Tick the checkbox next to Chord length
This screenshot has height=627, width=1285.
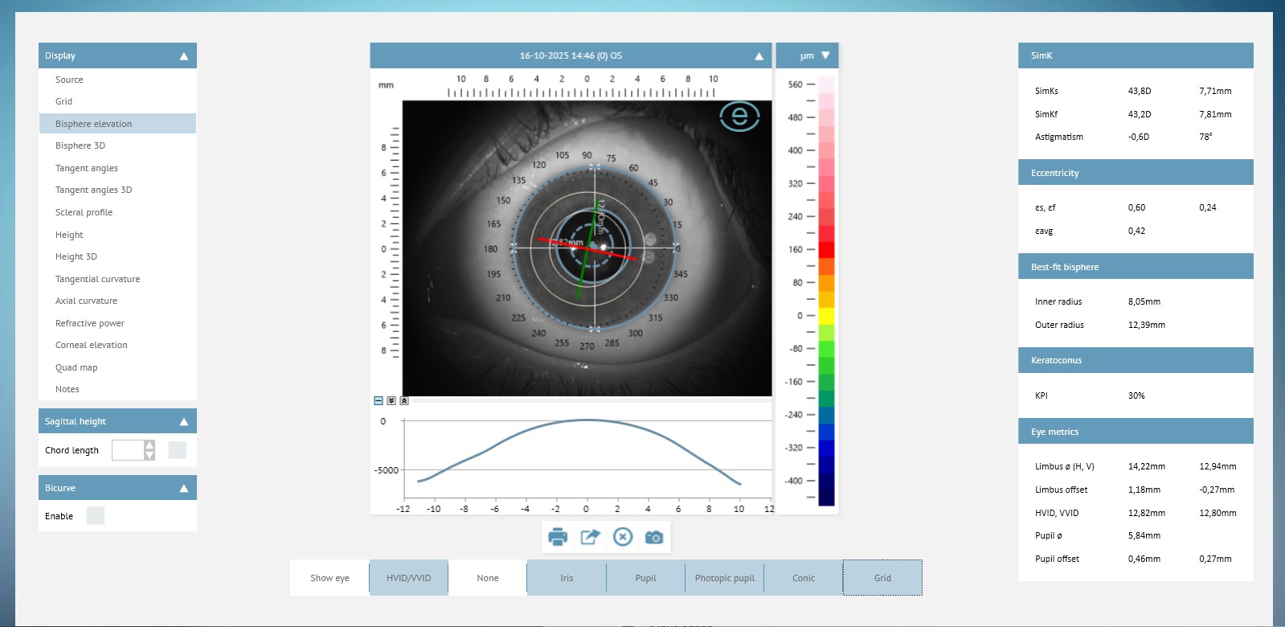[177, 450]
